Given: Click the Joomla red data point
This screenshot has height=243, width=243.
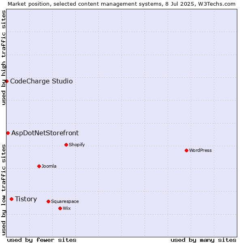Looking at the screenshot, I should [39, 166].
